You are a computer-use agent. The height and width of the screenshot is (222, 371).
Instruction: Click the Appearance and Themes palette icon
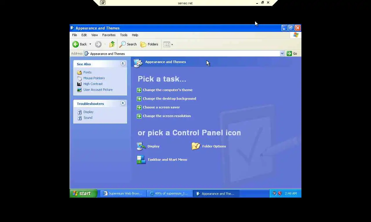pyautogui.click(x=138, y=63)
